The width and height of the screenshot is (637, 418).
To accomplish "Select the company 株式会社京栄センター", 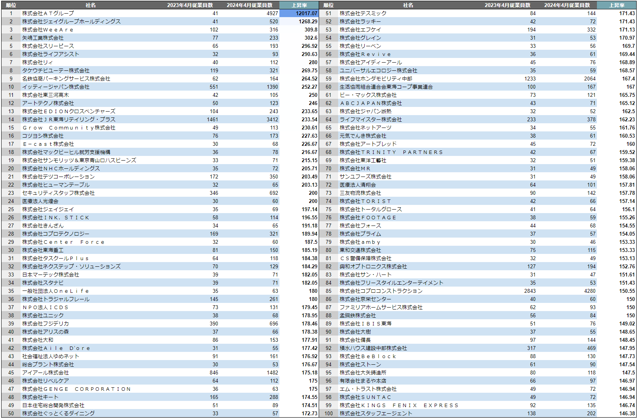I will (365, 299).
